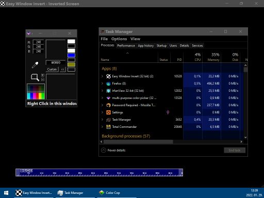
Task: Collapse Color Cop with the << button
Action: [x=63, y=70]
